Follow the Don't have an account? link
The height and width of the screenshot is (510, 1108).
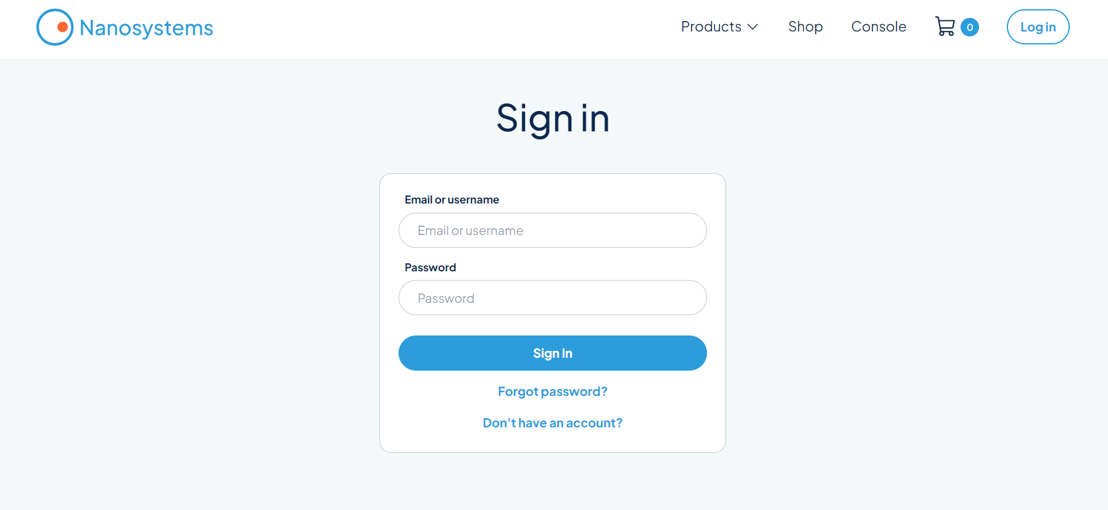click(553, 423)
